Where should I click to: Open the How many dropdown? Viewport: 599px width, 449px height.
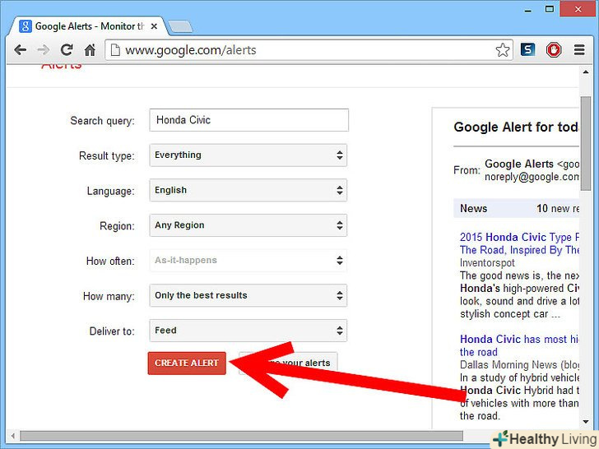248,295
